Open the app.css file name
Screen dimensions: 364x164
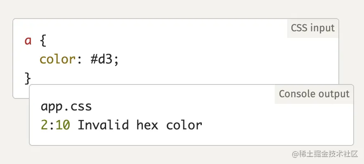66,107
